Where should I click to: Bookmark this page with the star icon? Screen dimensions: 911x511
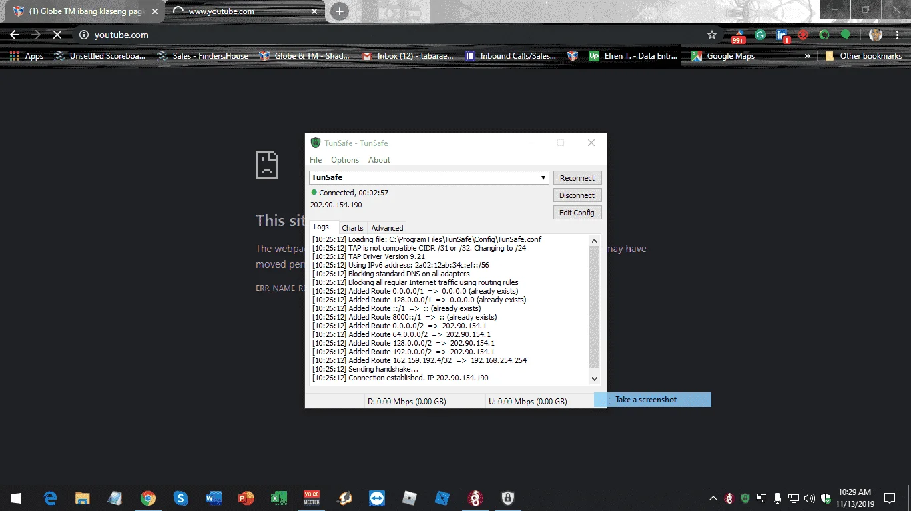(x=712, y=35)
